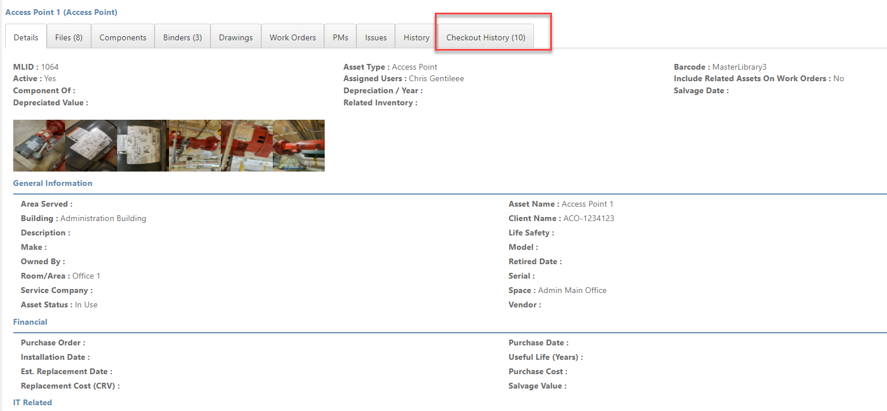Click the Asset Type value Access Point
The image size is (887, 411).
[x=415, y=67]
